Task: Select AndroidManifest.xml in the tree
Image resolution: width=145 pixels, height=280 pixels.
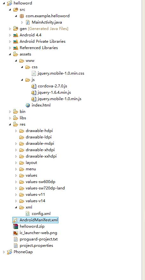Action: (x=39, y=220)
